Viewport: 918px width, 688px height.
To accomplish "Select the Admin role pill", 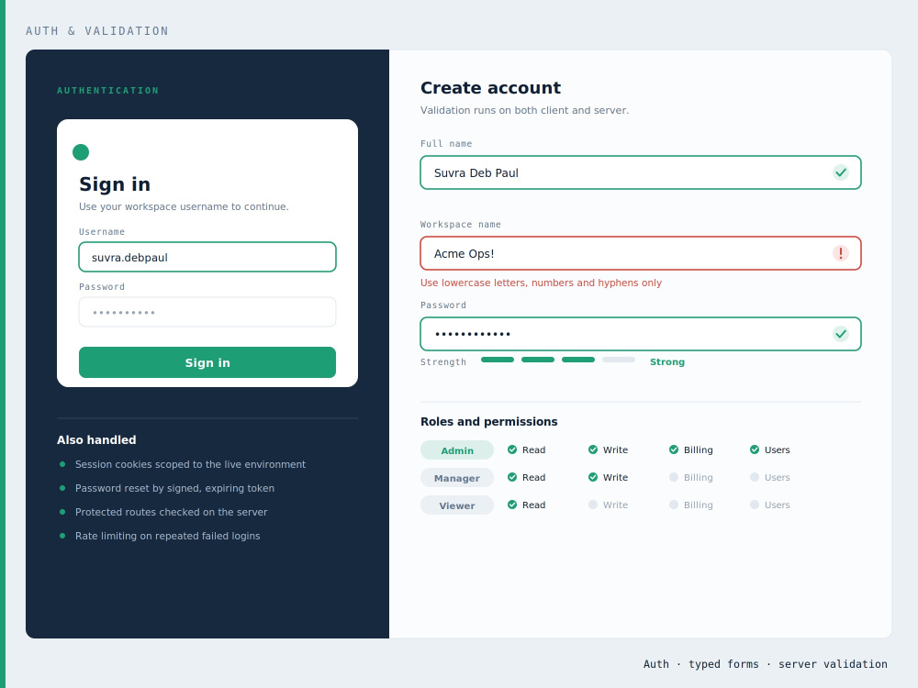I will [457, 449].
